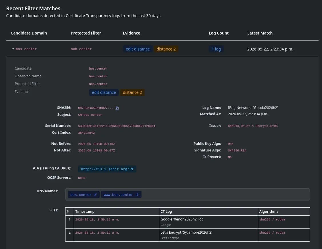The image size is (322, 249).
Task: Click the SHA256 value 08732e4a59e10d27...
Action: pos(95,108)
